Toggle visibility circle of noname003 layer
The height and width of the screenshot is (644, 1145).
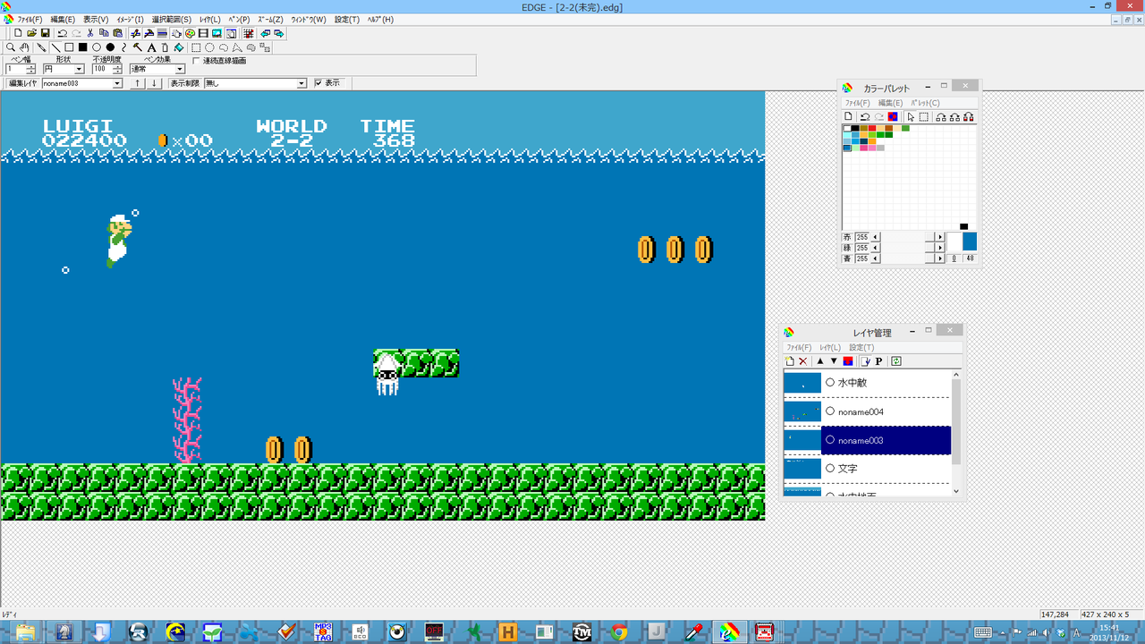pos(830,440)
